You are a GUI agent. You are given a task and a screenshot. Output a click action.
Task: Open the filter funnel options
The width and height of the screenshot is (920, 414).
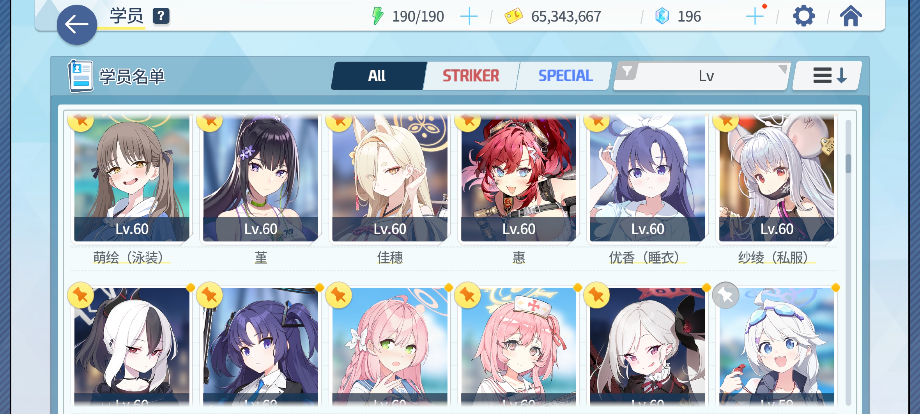pos(627,71)
